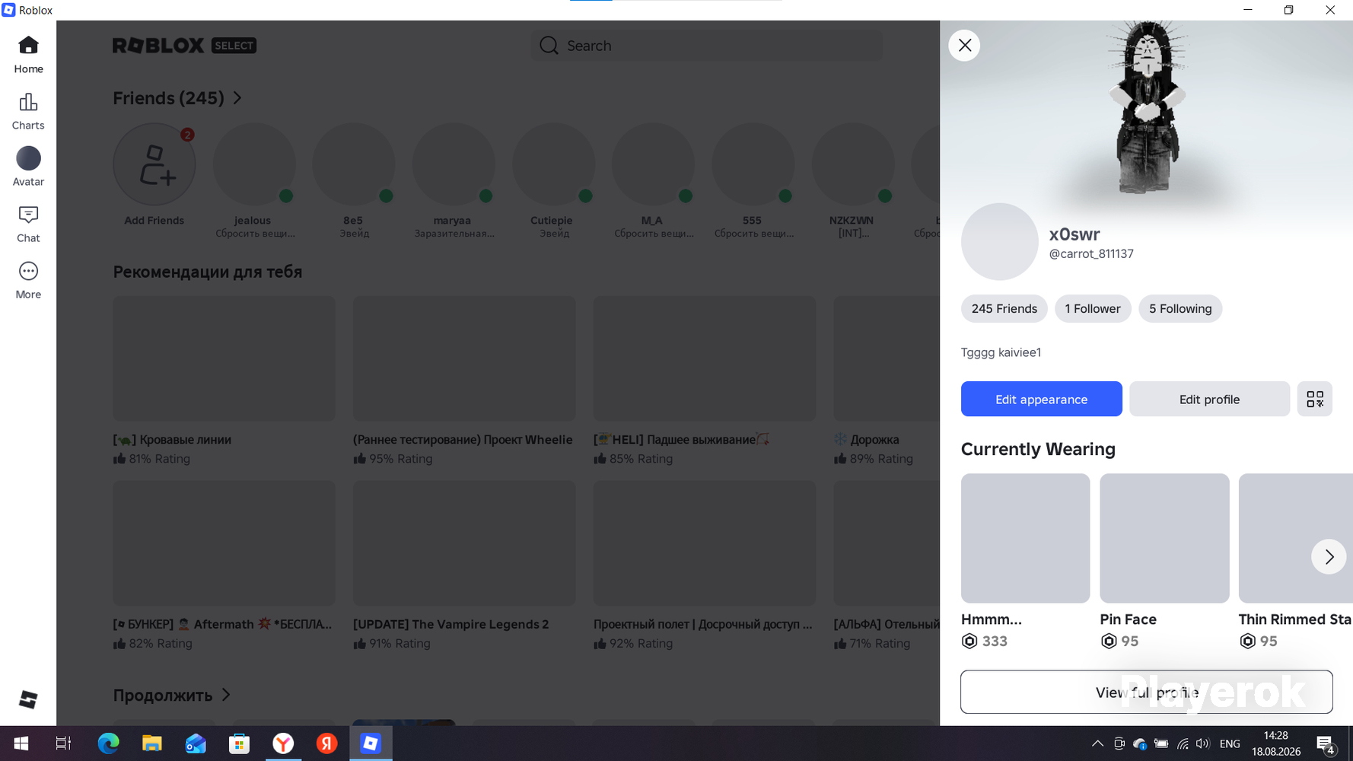The image size is (1353, 761).
Task: Open Outlook mail from the taskbar
Action: point(196,743)
